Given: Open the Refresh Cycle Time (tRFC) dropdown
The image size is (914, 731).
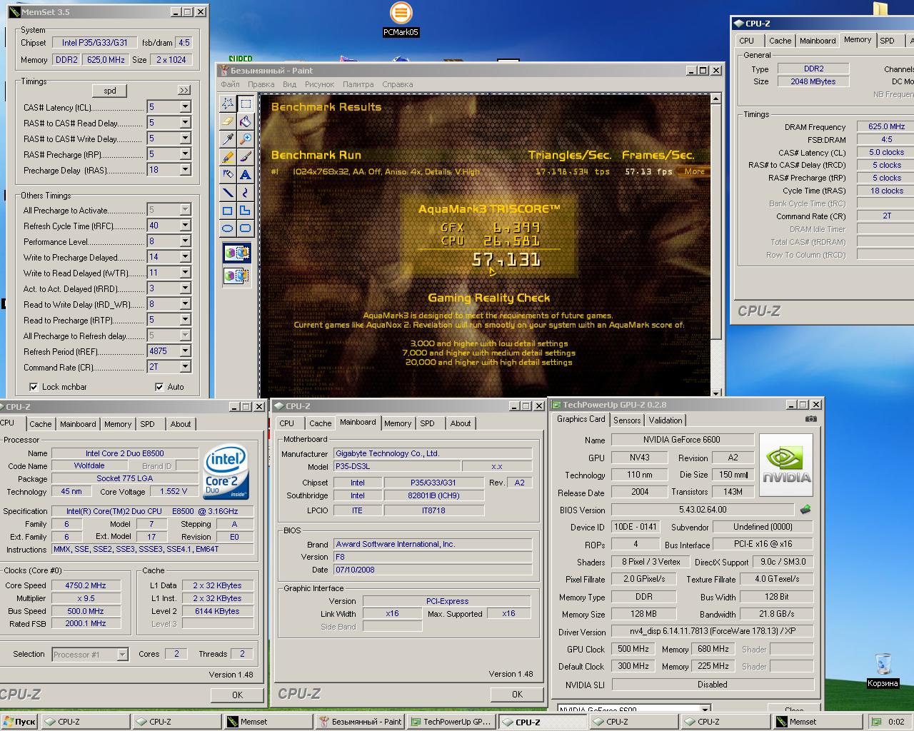Looking at the screenshot, I should [x=185, y=226].
